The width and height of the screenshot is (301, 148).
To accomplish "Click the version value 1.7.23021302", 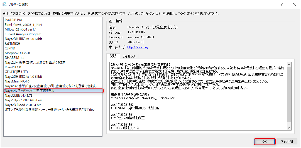I will click(x=136, y=32).
